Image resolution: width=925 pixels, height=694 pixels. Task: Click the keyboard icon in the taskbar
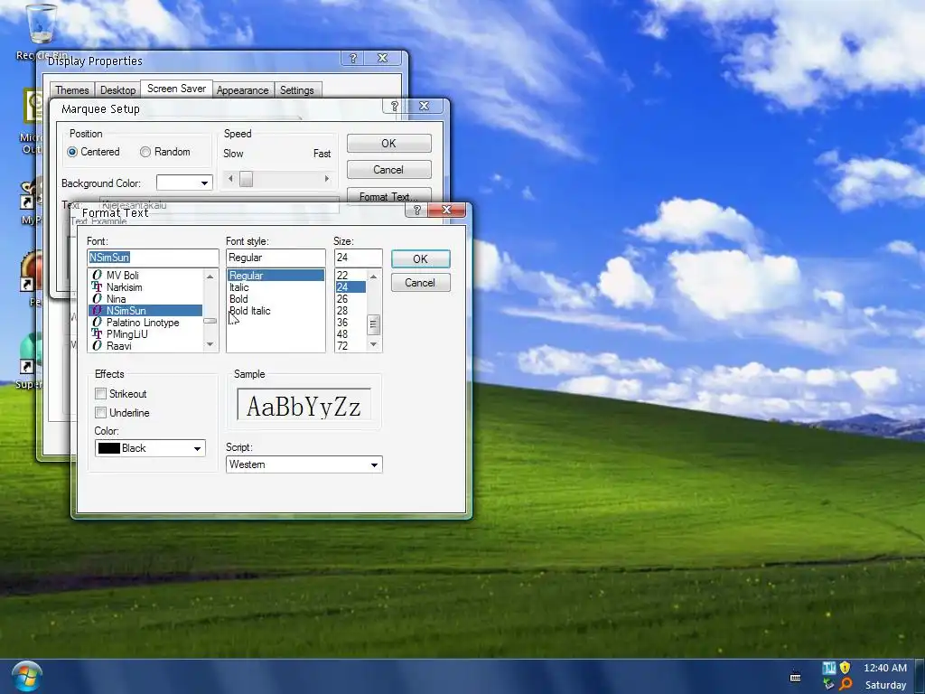point(795,676)
